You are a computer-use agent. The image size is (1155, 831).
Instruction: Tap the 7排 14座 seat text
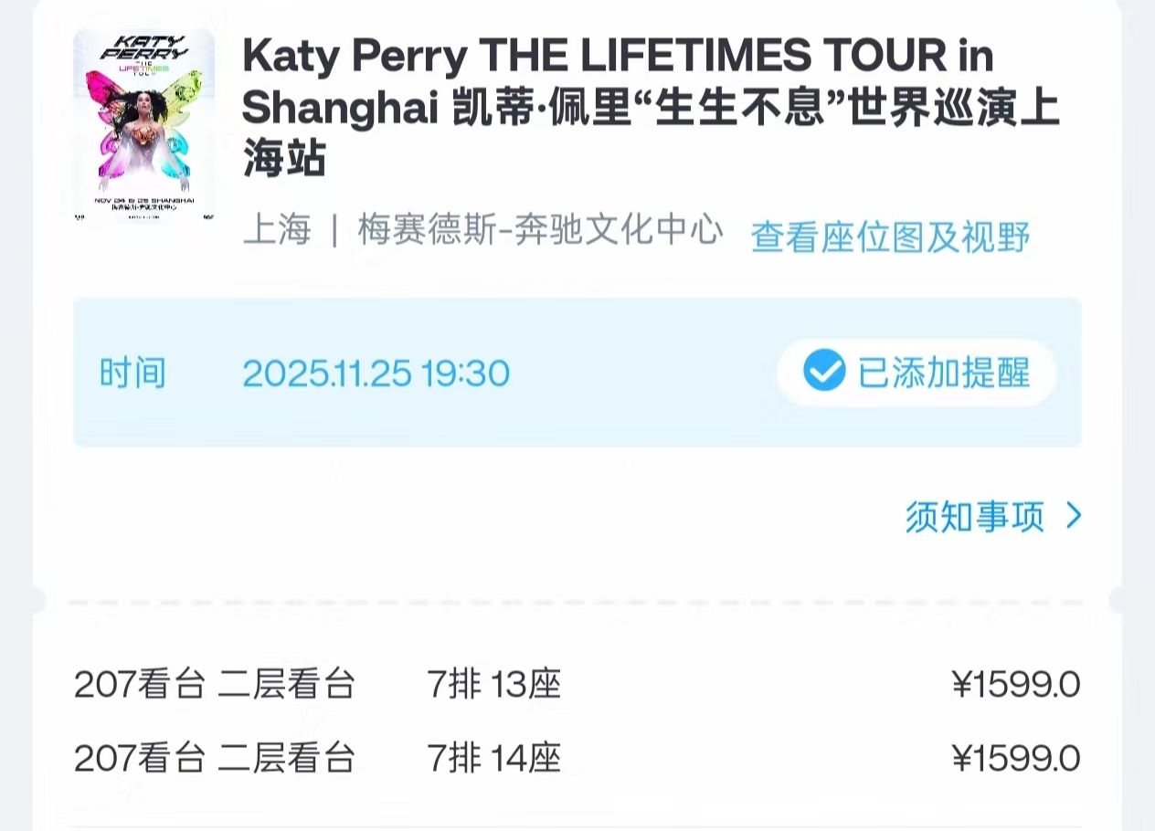click(x=493, y=758)
